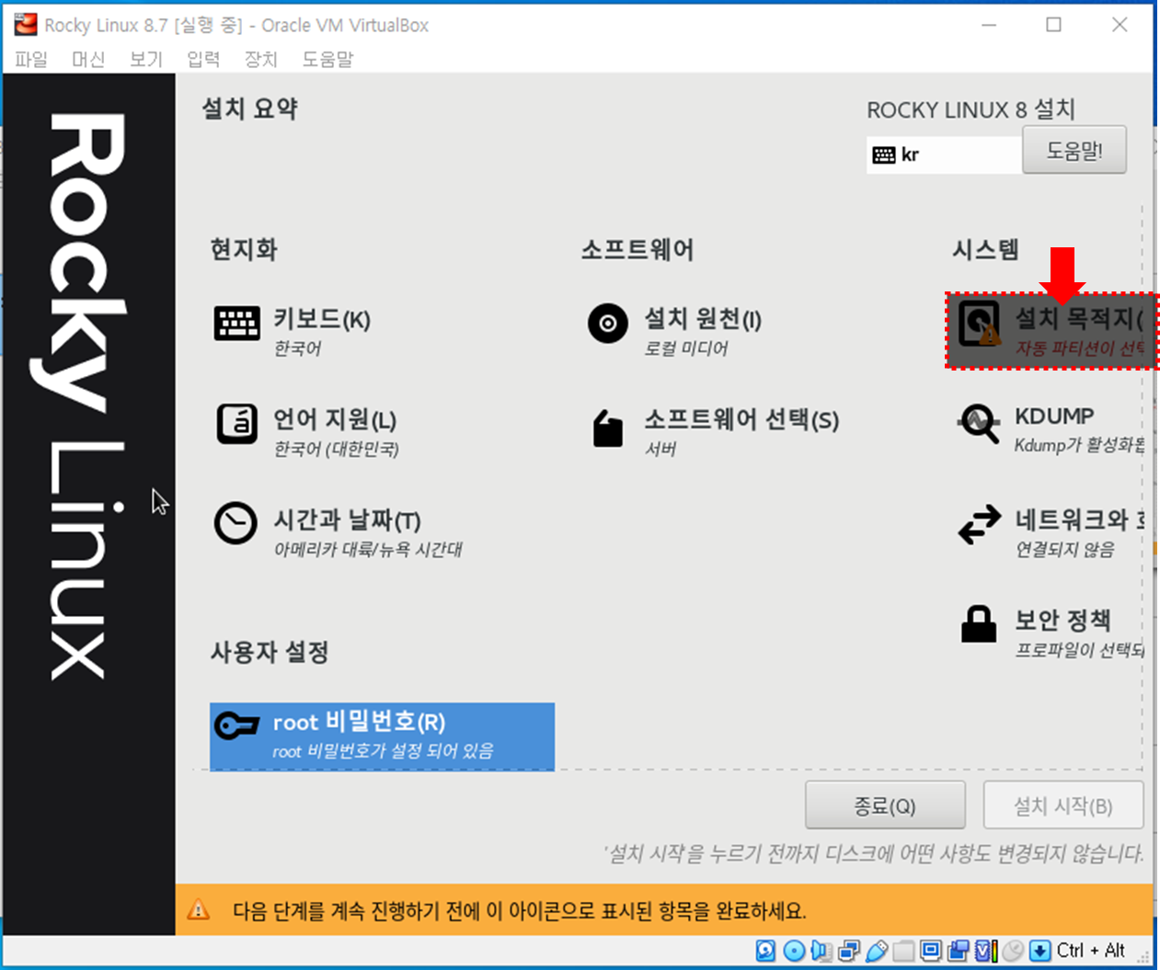This screenshot has height=970, width=1160.
Task: Open 소프트웨어 선택(S) package selection
Action: coord(714,432)
